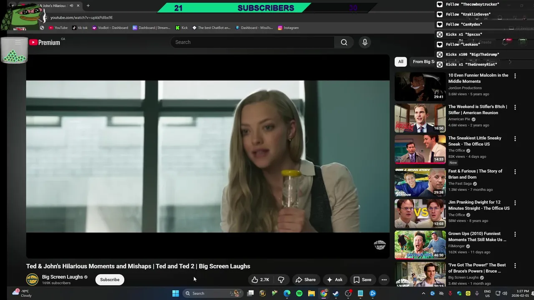Image resolution: width=534 pixels, height=300 pixels.
Task: Dislike the video with thumbs down
Action: (x=281, y=280)
